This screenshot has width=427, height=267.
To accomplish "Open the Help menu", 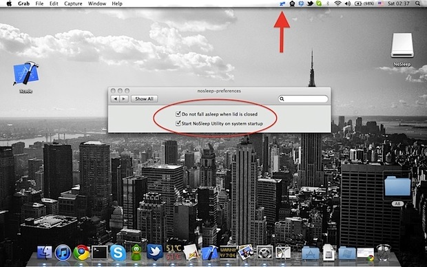I will 117,3.
